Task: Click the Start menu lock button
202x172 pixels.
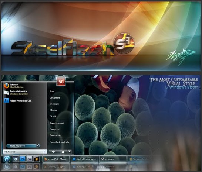Action: point(63,152)
